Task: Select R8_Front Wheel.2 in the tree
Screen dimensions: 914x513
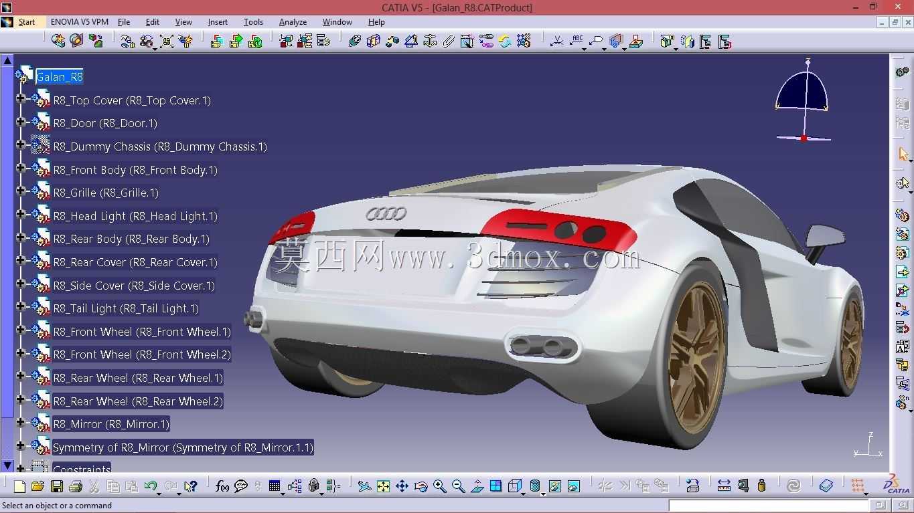Action: click(x=142, y=354)
